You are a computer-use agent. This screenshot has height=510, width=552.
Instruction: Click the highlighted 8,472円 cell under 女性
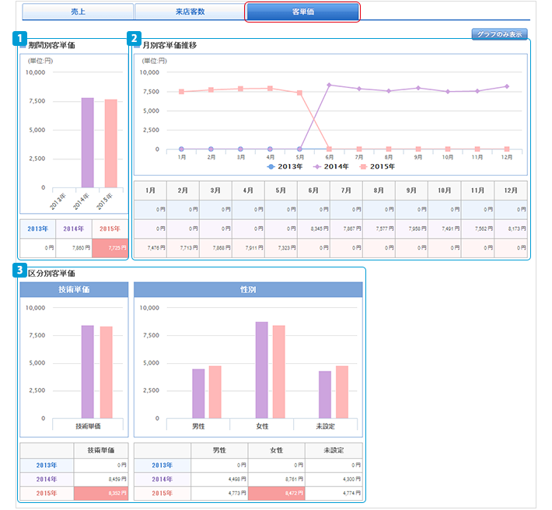pyautogui.click(x=277, y=493)
